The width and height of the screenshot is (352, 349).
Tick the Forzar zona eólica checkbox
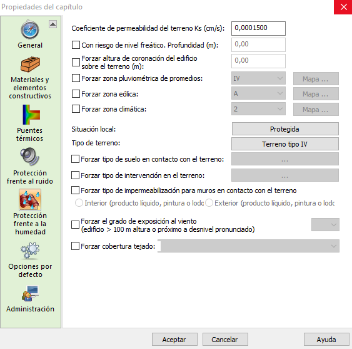tap(76, 93)
